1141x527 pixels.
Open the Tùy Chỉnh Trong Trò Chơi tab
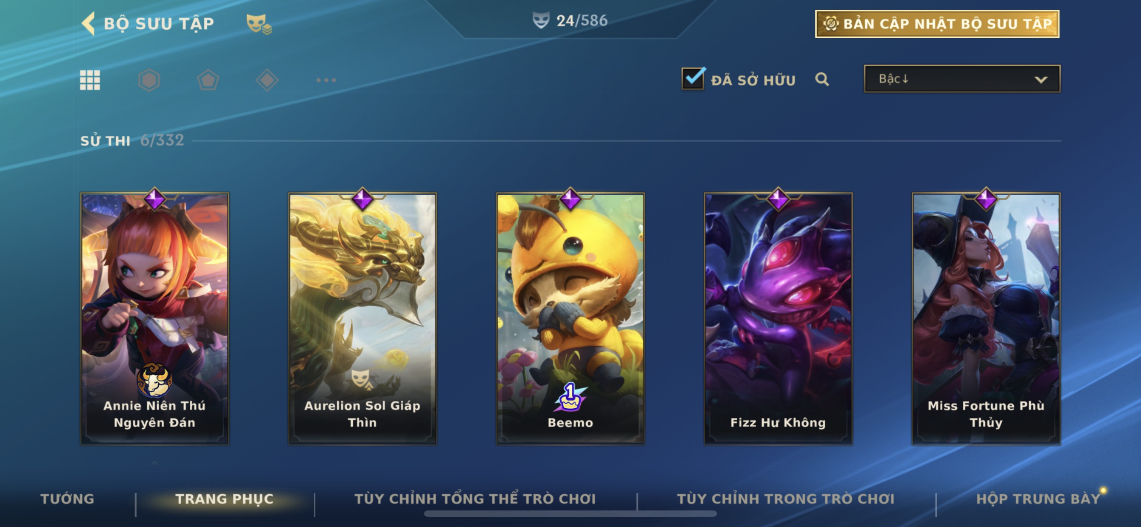pyautogui.click(x=785, y=499)
